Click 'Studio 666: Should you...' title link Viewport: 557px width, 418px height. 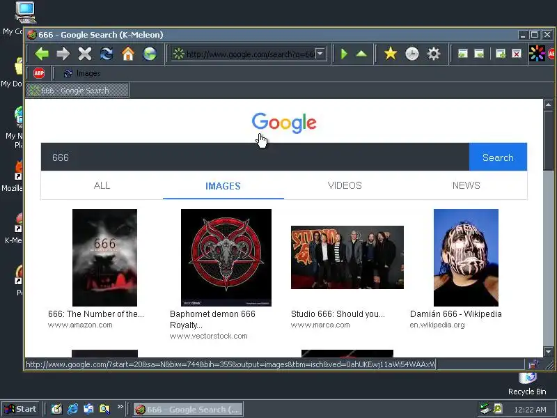338,314
